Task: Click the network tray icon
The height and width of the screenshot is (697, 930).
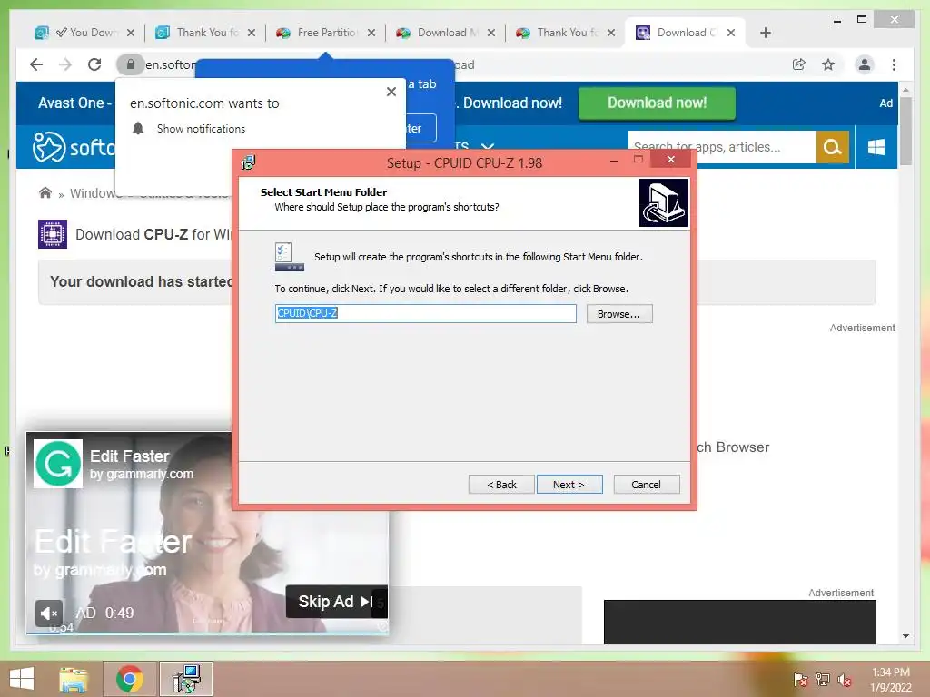Action: point(823,680)
